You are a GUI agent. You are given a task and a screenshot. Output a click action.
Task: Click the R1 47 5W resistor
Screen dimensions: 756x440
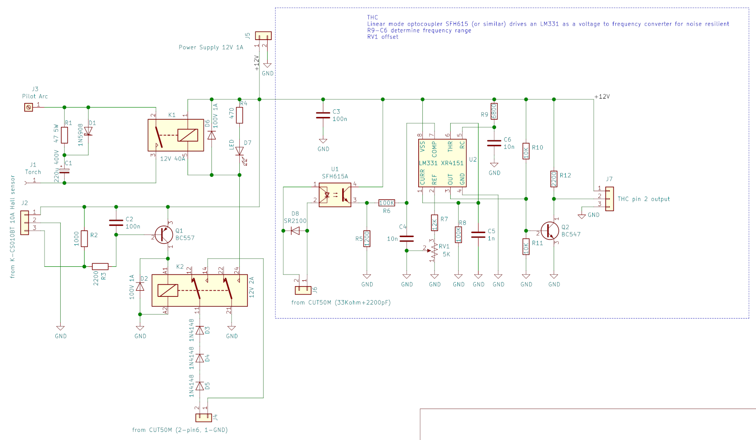65,135
